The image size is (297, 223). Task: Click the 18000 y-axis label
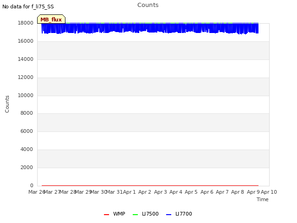(26, 23)
